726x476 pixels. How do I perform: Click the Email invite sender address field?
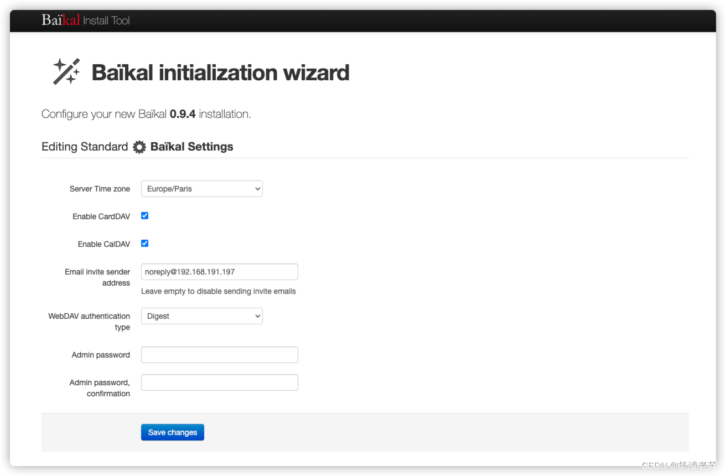(x=220, y=272)
